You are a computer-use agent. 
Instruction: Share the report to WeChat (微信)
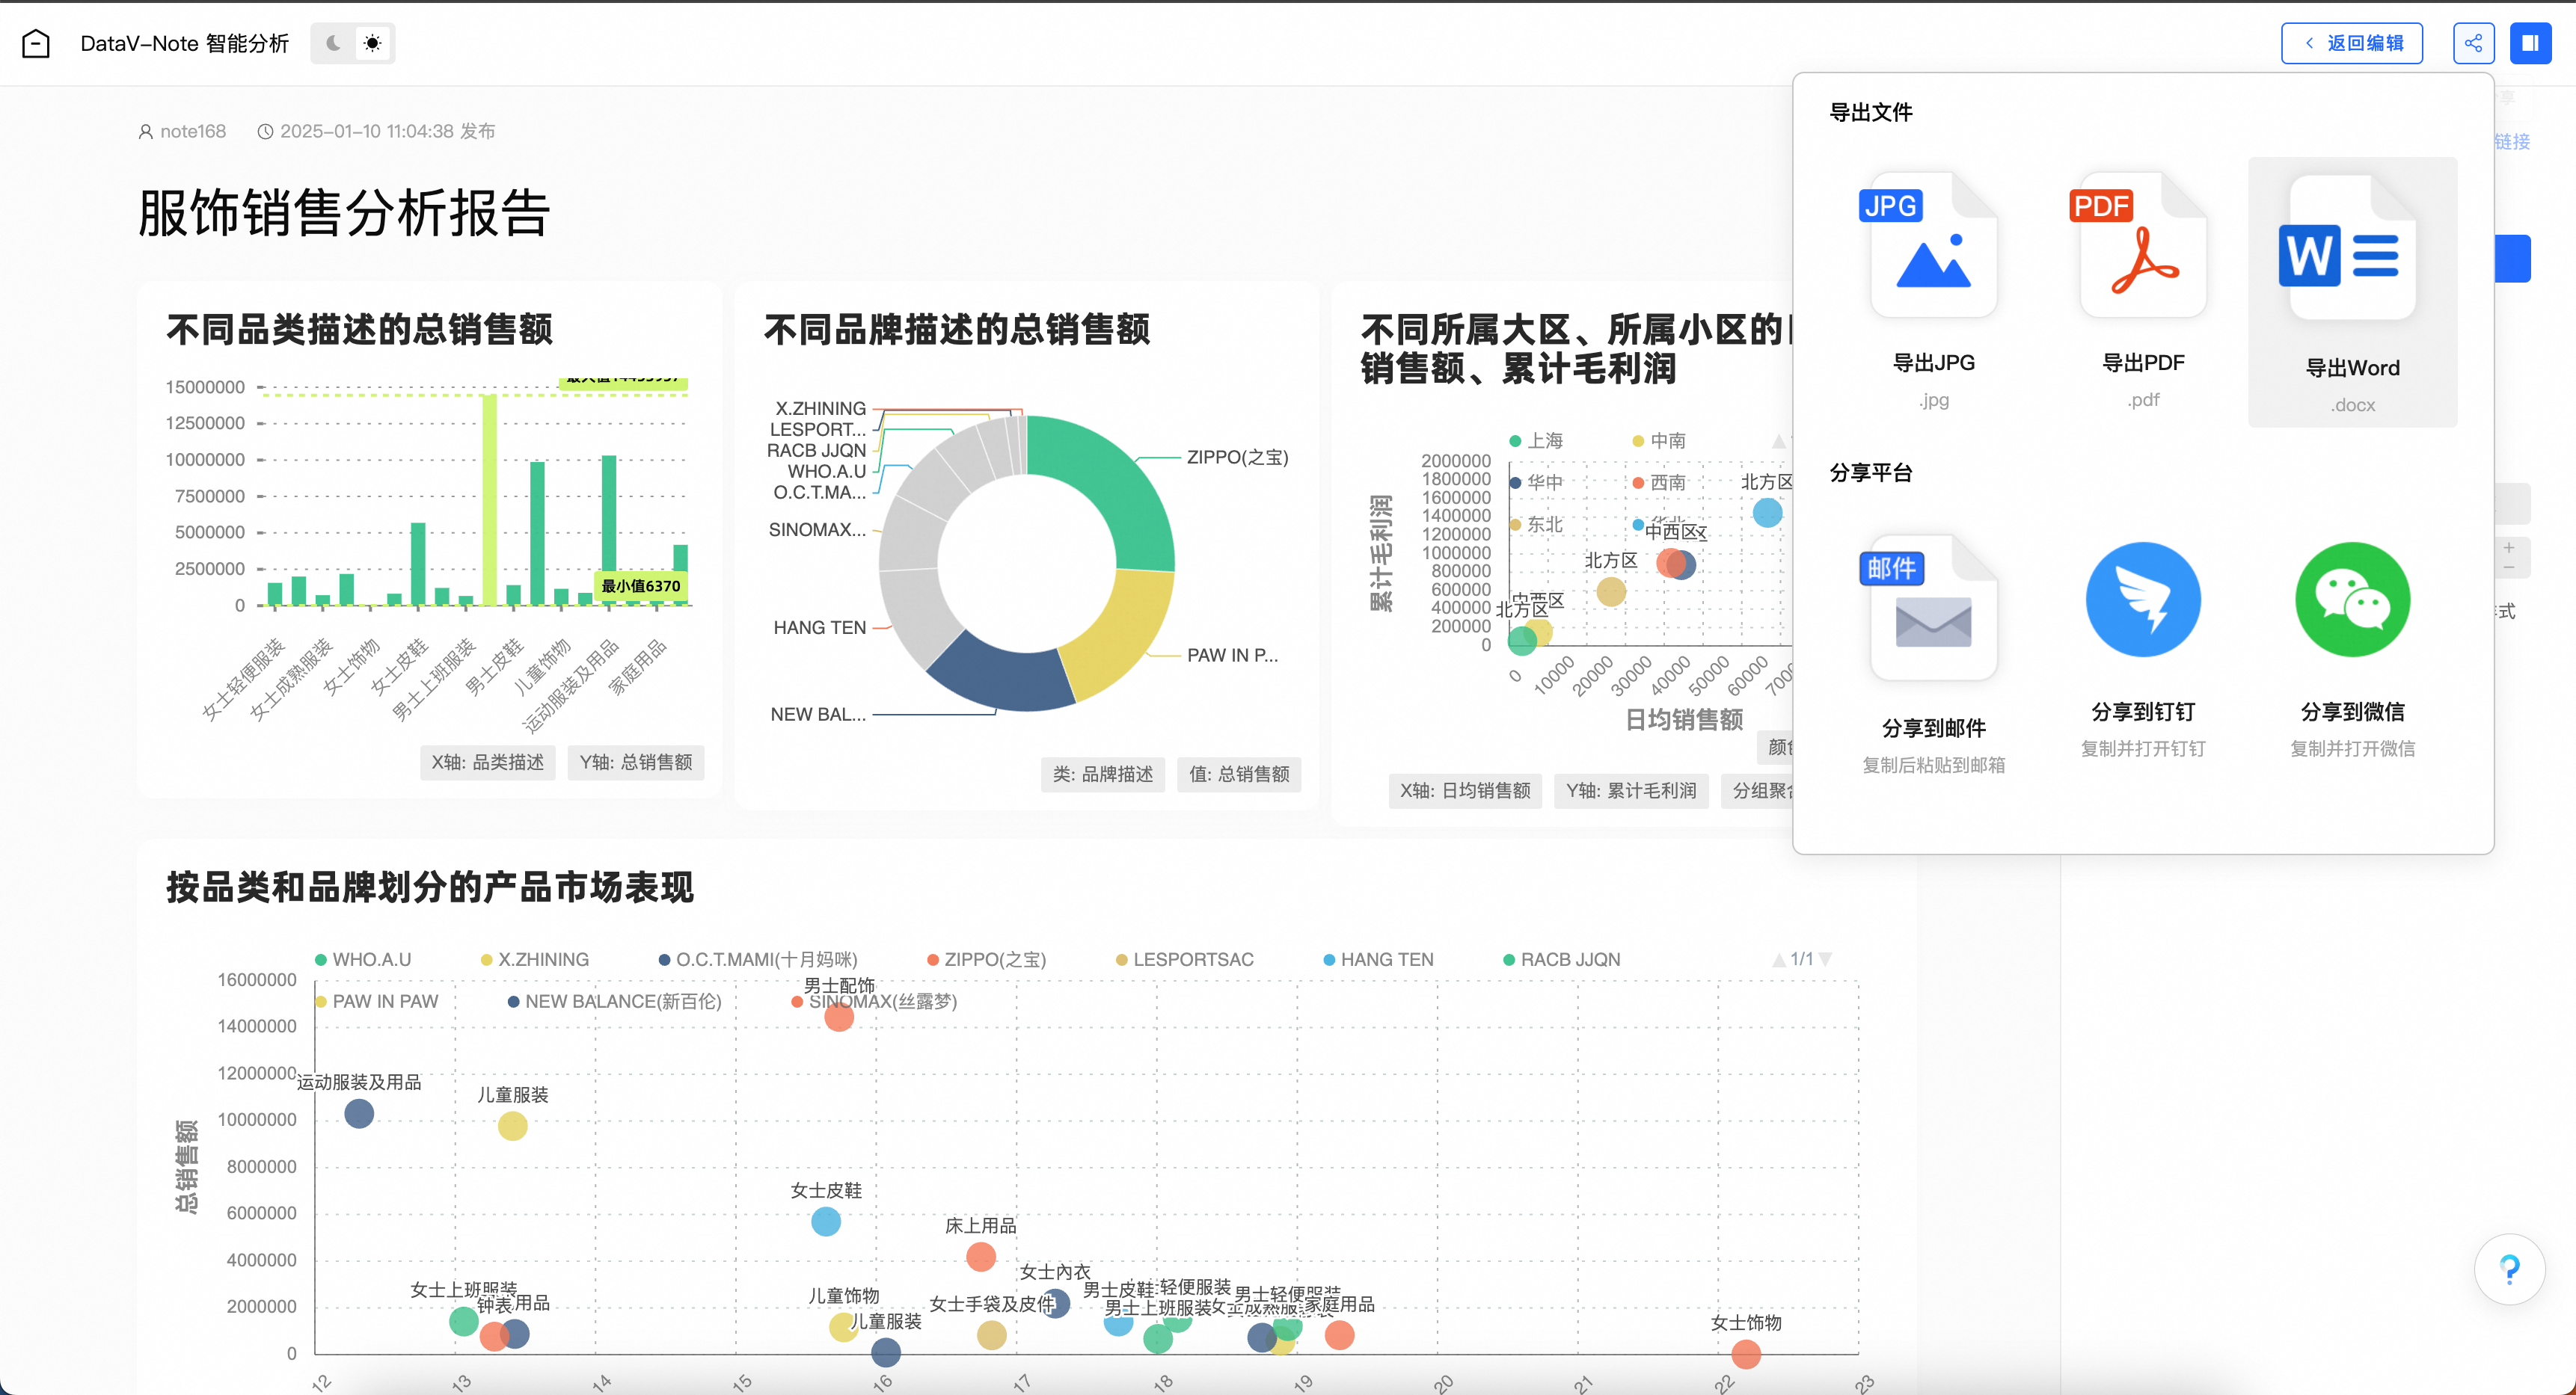(x=2352, y=629)
